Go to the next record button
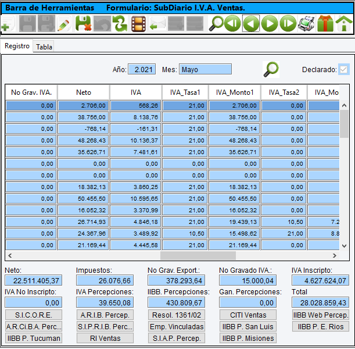The width and height of the screenshot is (355, 349). click(270, 23)
